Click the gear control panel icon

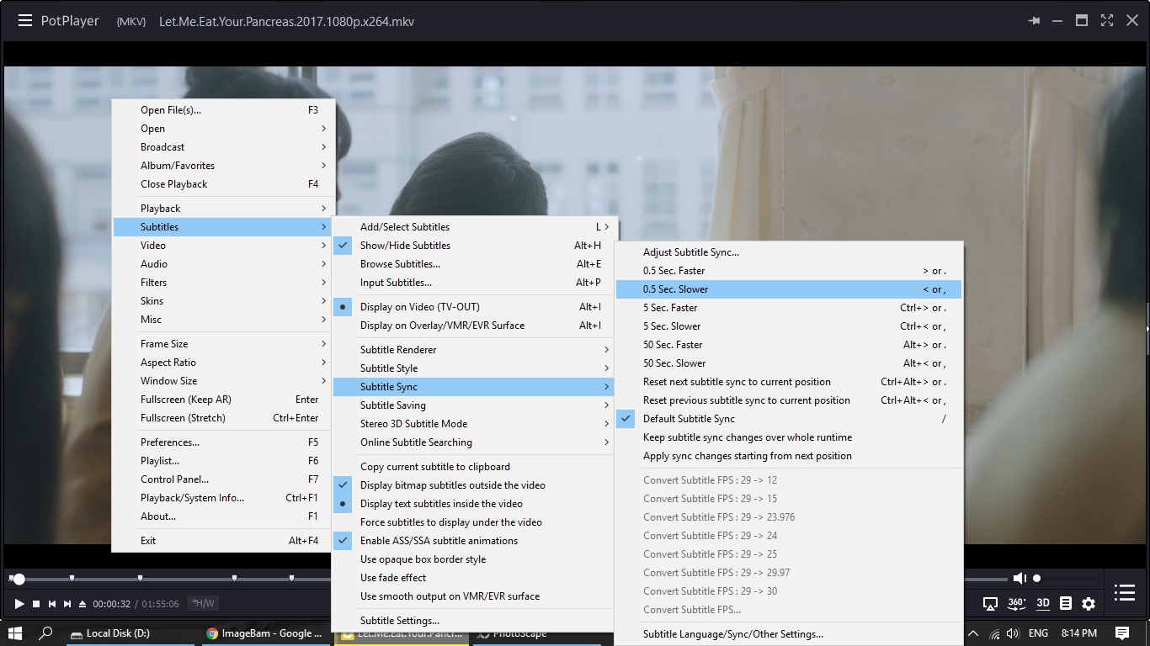pos(1089,604)
